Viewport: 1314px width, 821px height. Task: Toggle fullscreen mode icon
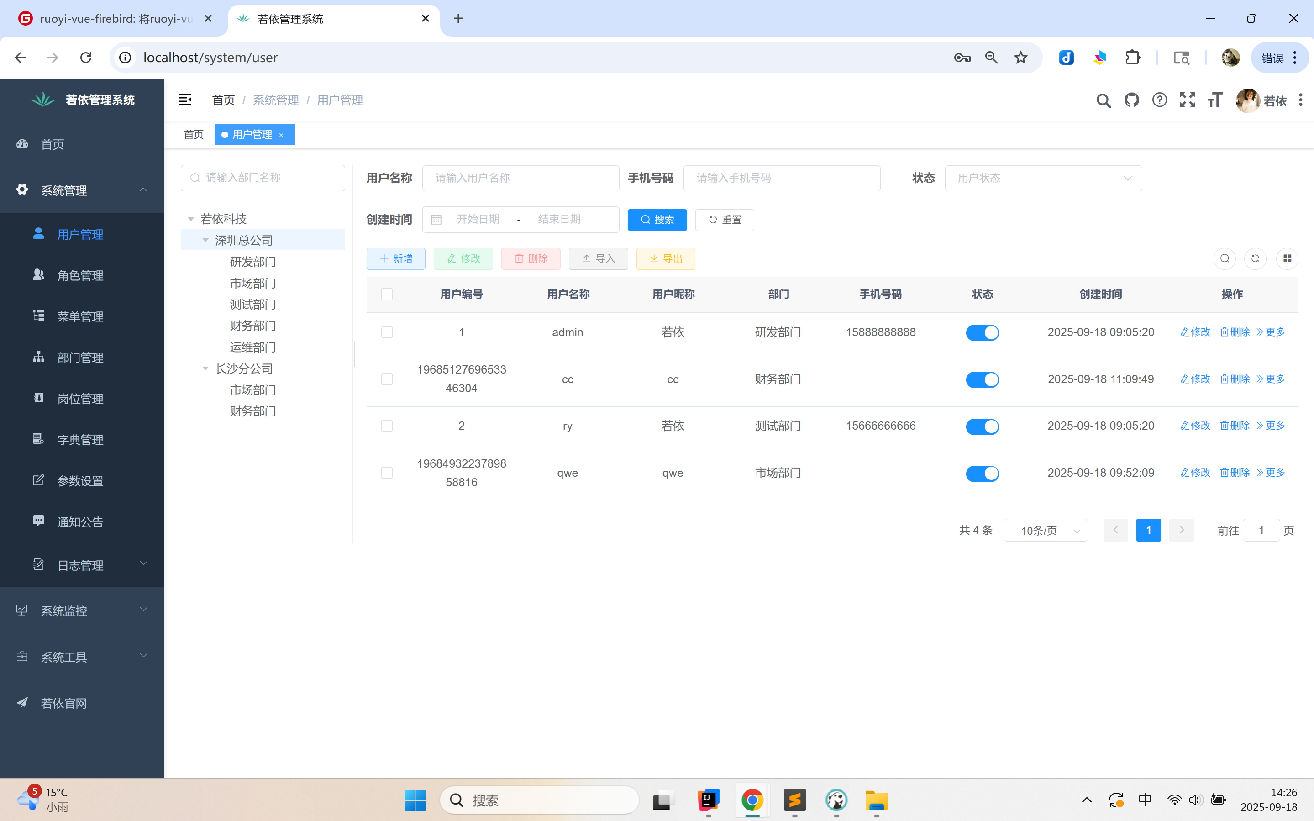1187,100
